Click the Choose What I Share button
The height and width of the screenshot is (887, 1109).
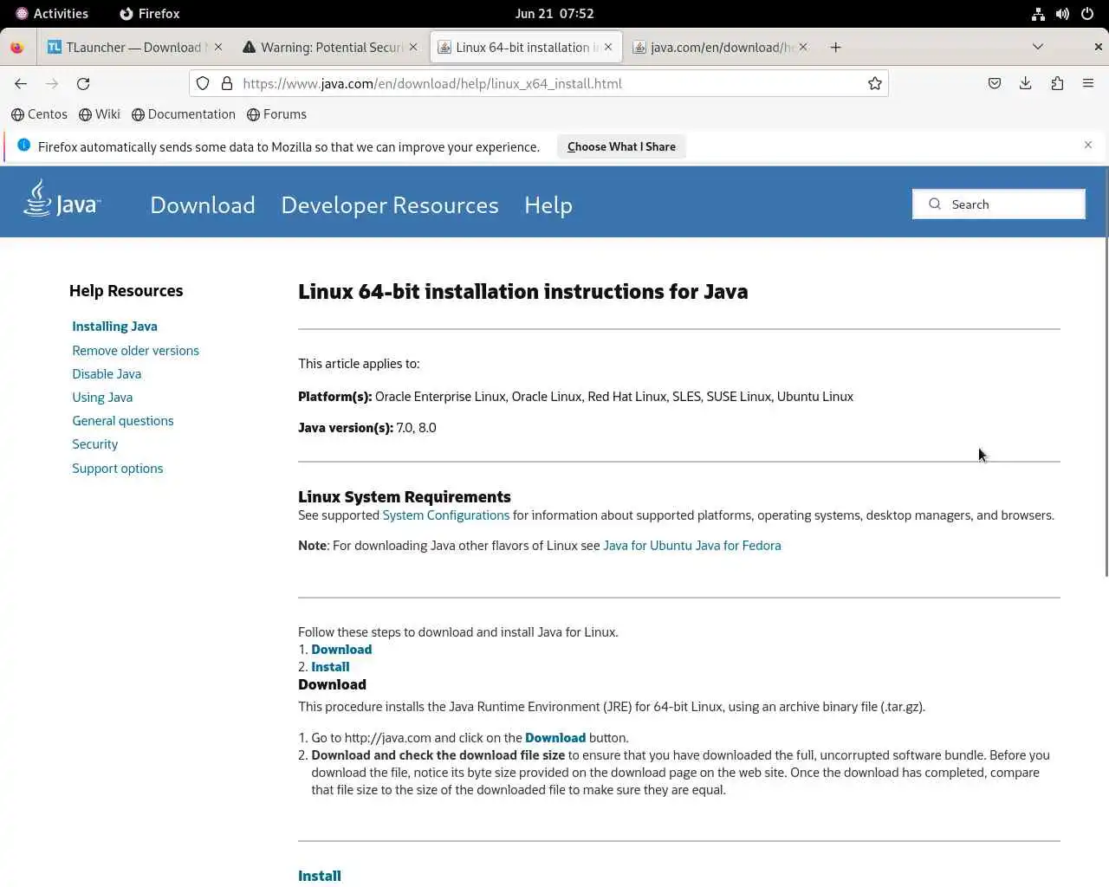[x=621, y=146]
